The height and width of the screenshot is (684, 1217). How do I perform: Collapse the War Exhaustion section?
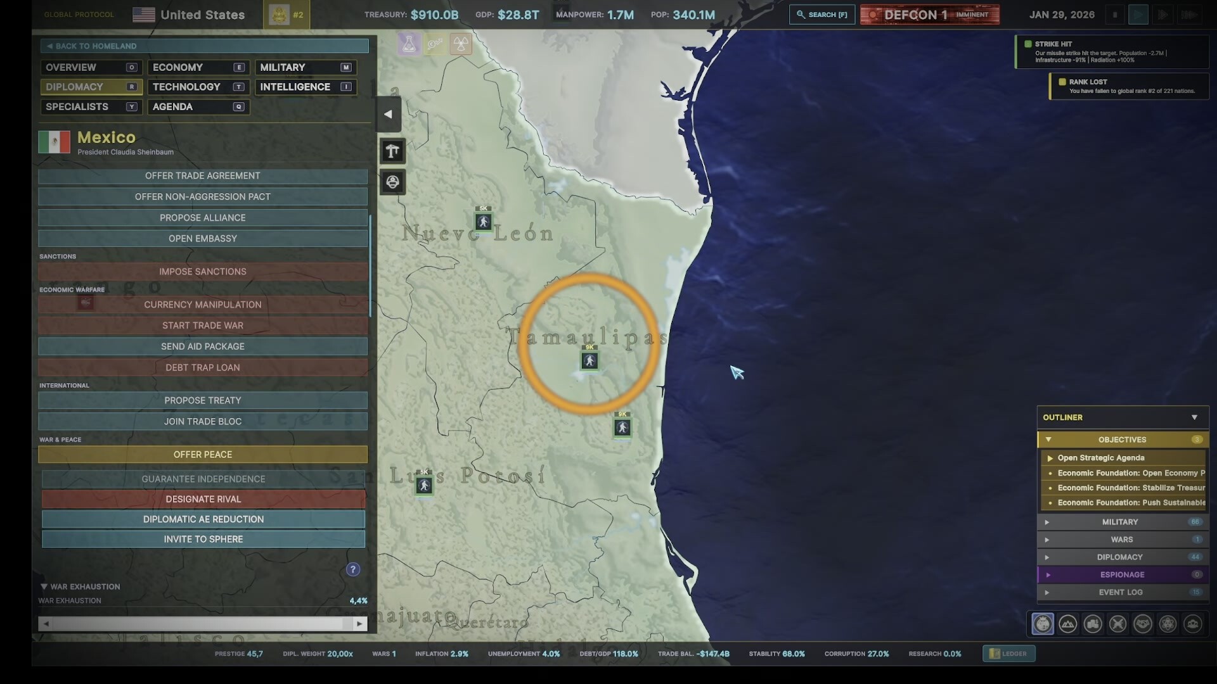[80, 586]
